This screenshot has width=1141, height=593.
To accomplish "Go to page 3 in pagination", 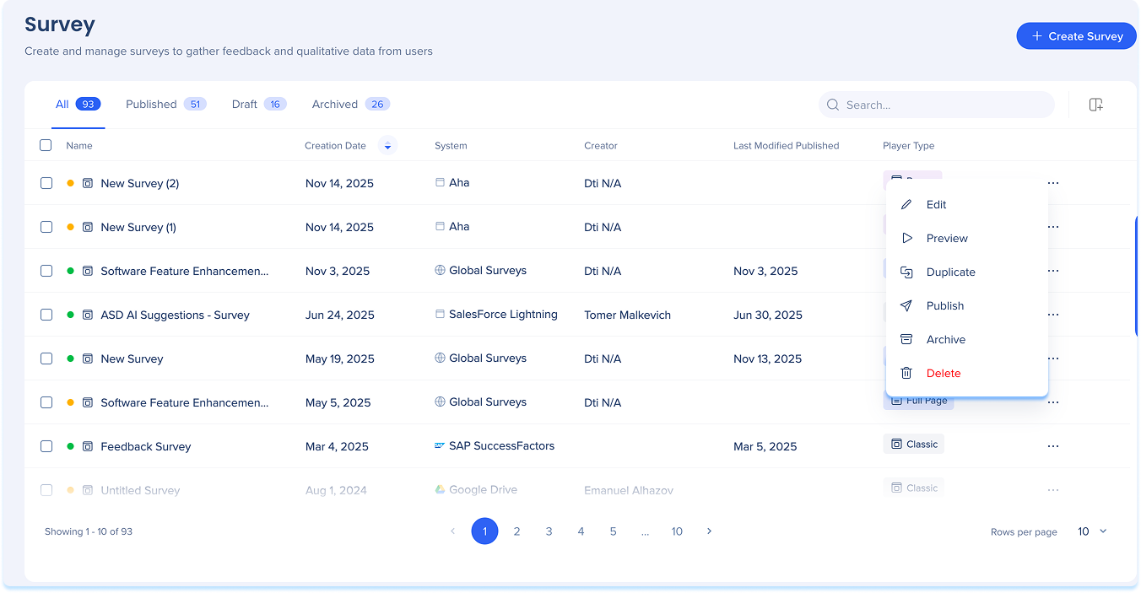I will pos(549,531).
